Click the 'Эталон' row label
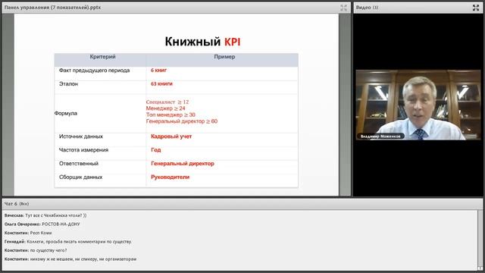This screenshot has width=485, height=273. 68,84
